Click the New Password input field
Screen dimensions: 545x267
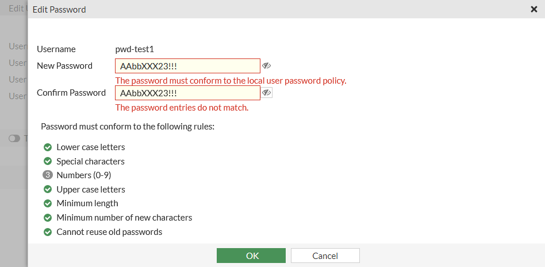187,66
